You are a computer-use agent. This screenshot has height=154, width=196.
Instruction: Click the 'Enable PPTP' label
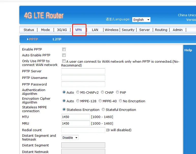click(x=32, y=49)
